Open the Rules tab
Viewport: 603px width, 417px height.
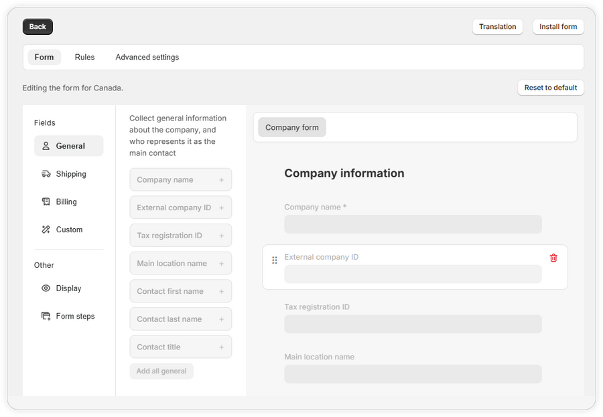(x=84, y=58)
